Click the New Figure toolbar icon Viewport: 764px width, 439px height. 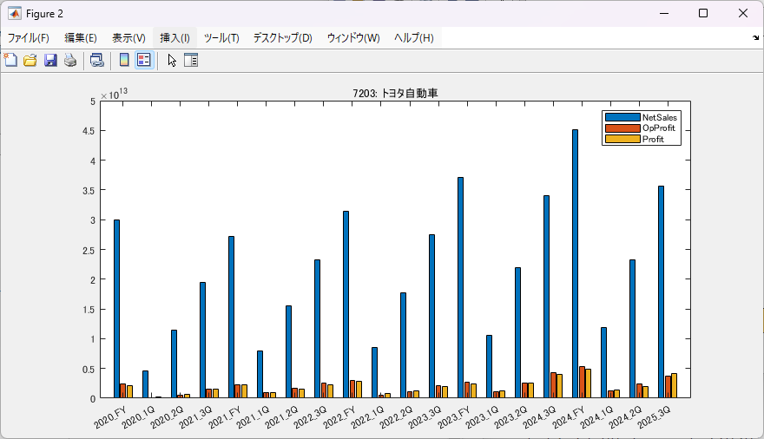coord(10,61)
